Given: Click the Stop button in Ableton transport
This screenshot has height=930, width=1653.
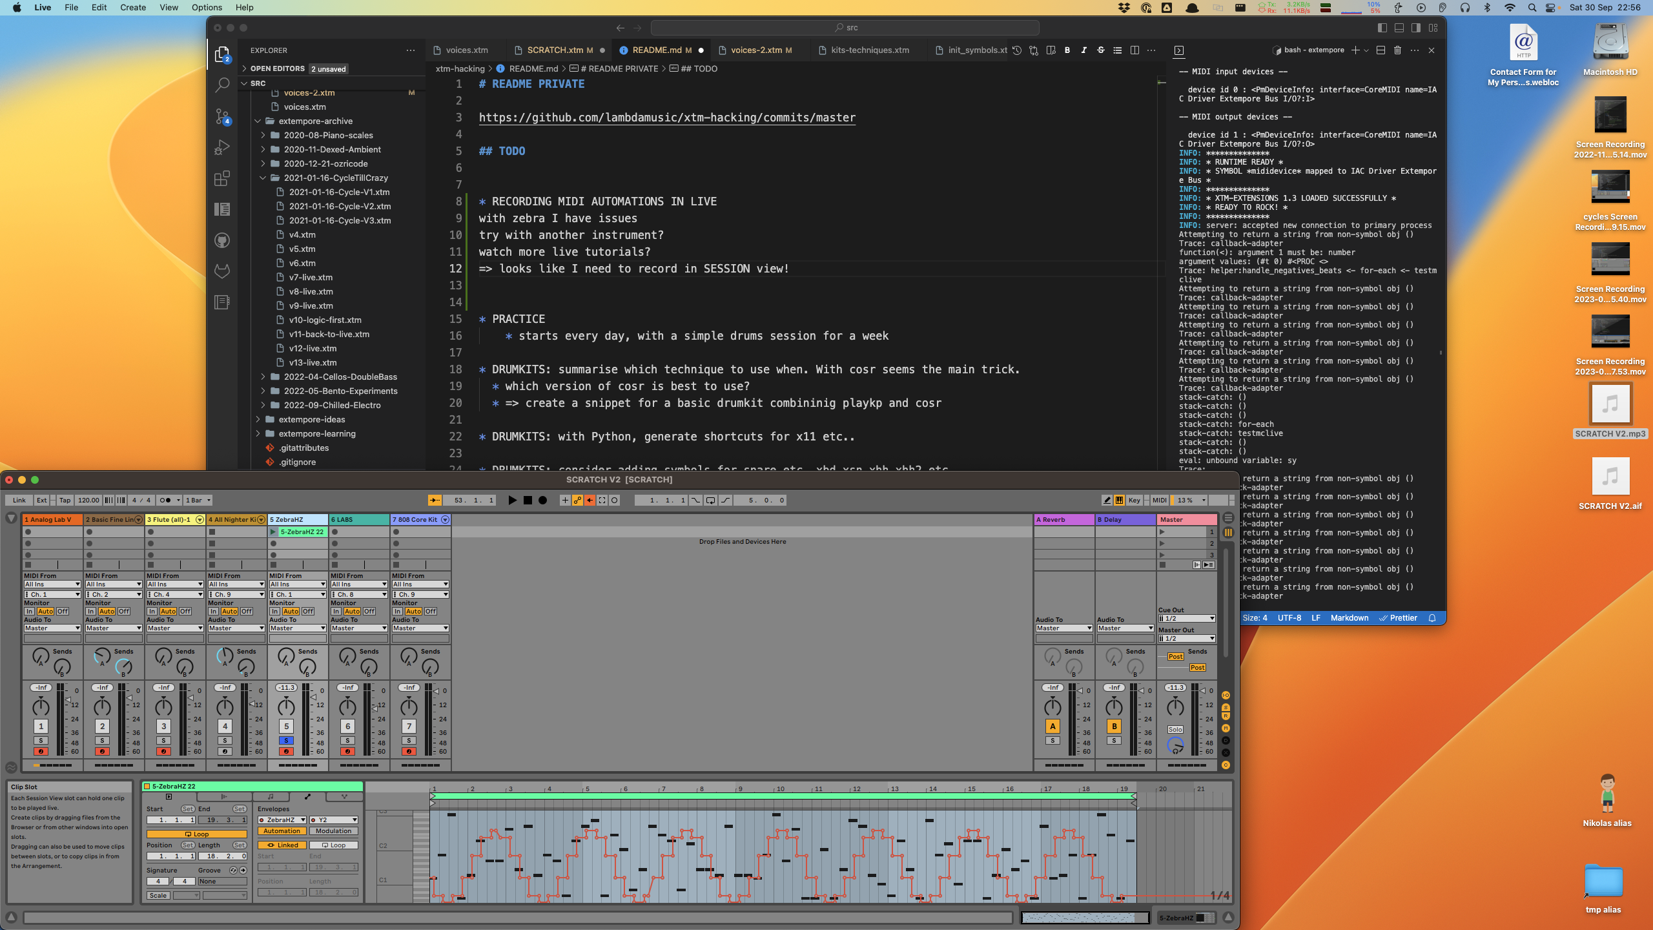Looking at the screenshot, I should click(528, 500).
